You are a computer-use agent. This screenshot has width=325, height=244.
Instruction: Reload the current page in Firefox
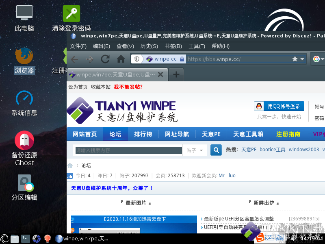point(105,59)
